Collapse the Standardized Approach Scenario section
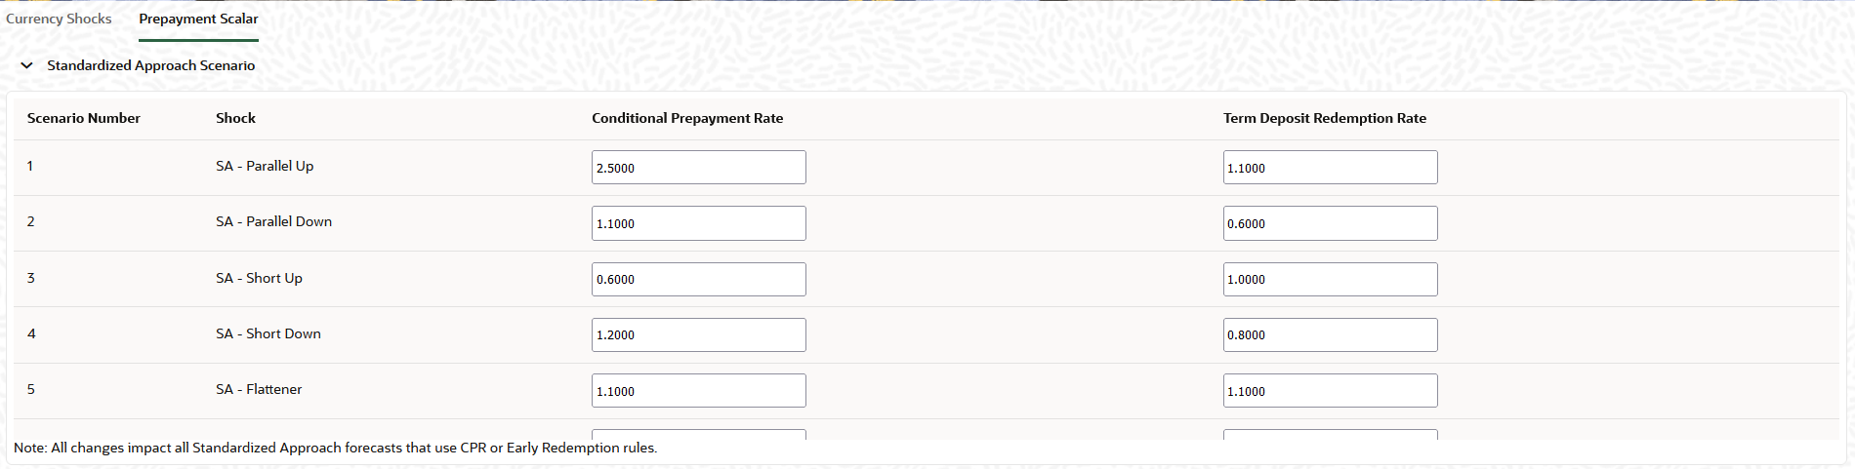This screenshot has width=1855, height=469. click(x=26, y=65)
